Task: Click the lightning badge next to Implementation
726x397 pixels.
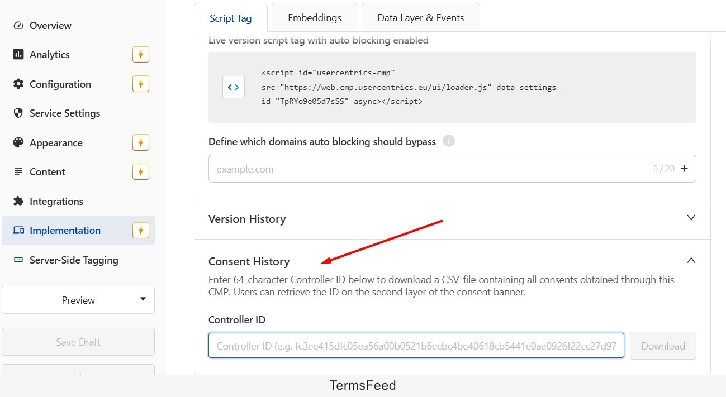Action: [141, 231]
